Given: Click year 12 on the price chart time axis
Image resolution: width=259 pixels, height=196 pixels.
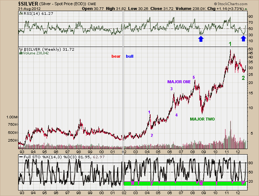Looking at the screenshot, I should (x=238, y=152).
